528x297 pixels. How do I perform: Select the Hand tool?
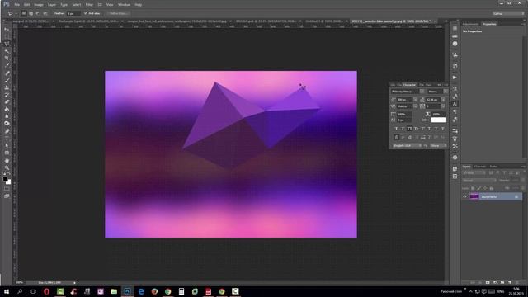(7, 161)
